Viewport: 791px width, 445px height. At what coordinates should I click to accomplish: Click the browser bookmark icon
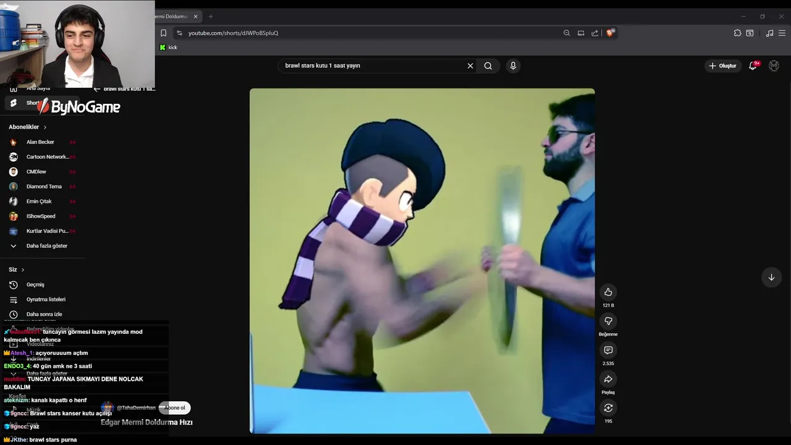tap(163, 33)
